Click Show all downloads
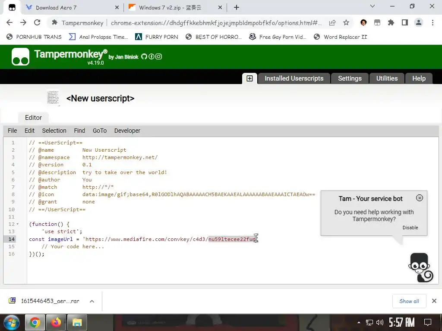The height and width of the screenshot is (331, 442). [x=409, y=301]
